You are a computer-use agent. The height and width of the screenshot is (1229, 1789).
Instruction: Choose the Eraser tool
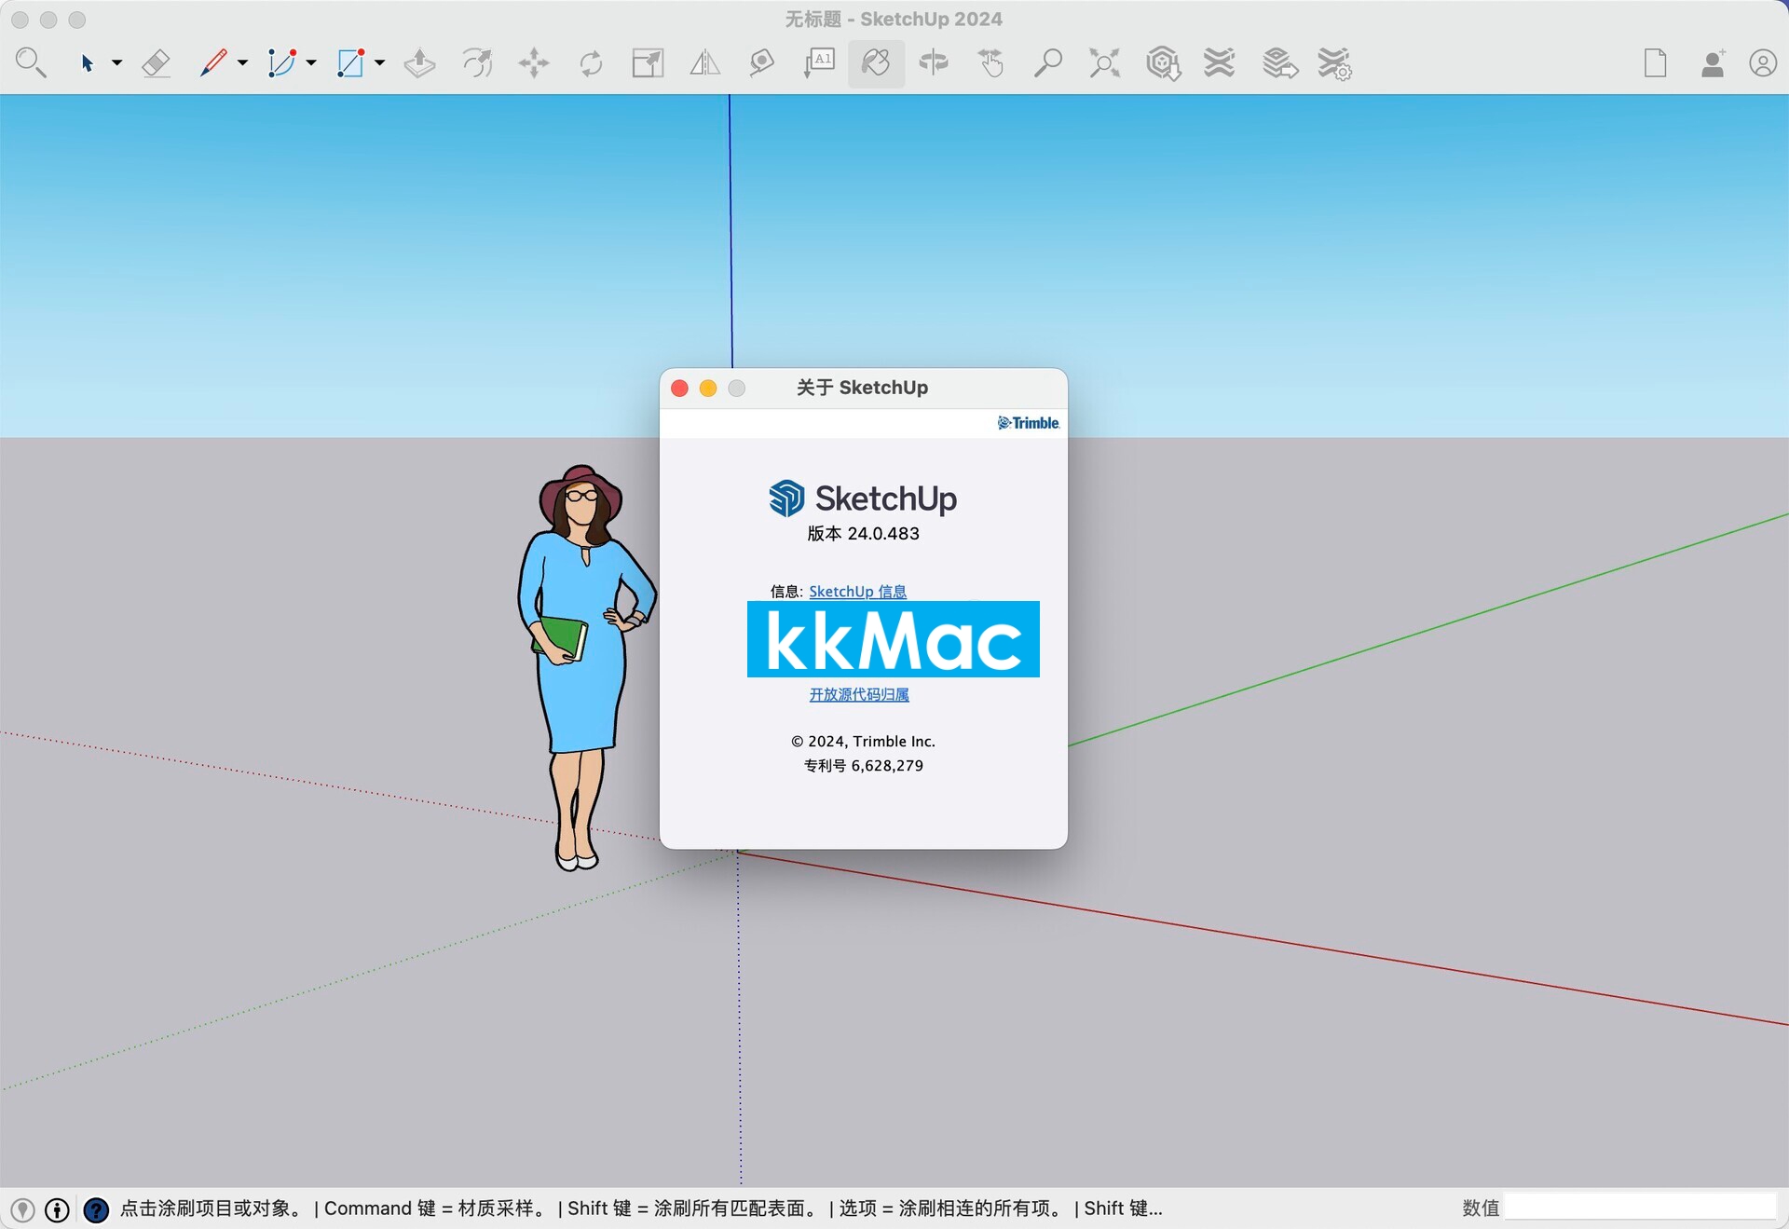(156, 63)
